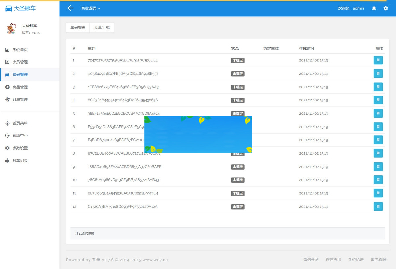
Task: Go to 会员管理 in sidebar
Action: click(20, 62)
